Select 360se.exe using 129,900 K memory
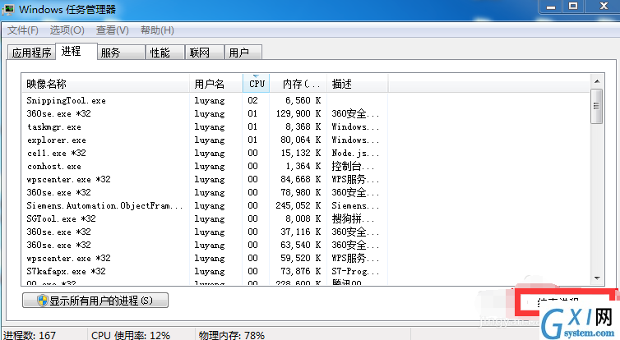This screenshot has width=620, height=340. point(205,113)
